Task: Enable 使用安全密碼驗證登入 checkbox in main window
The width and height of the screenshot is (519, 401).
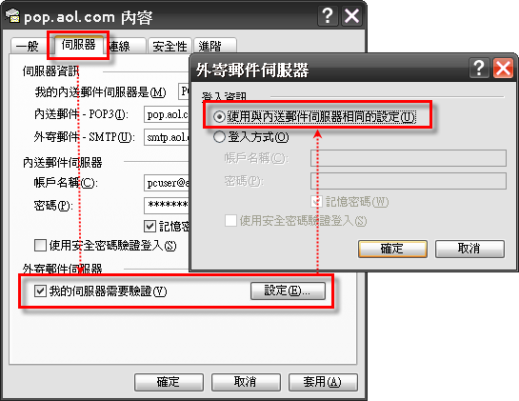Action: (40, 246)
